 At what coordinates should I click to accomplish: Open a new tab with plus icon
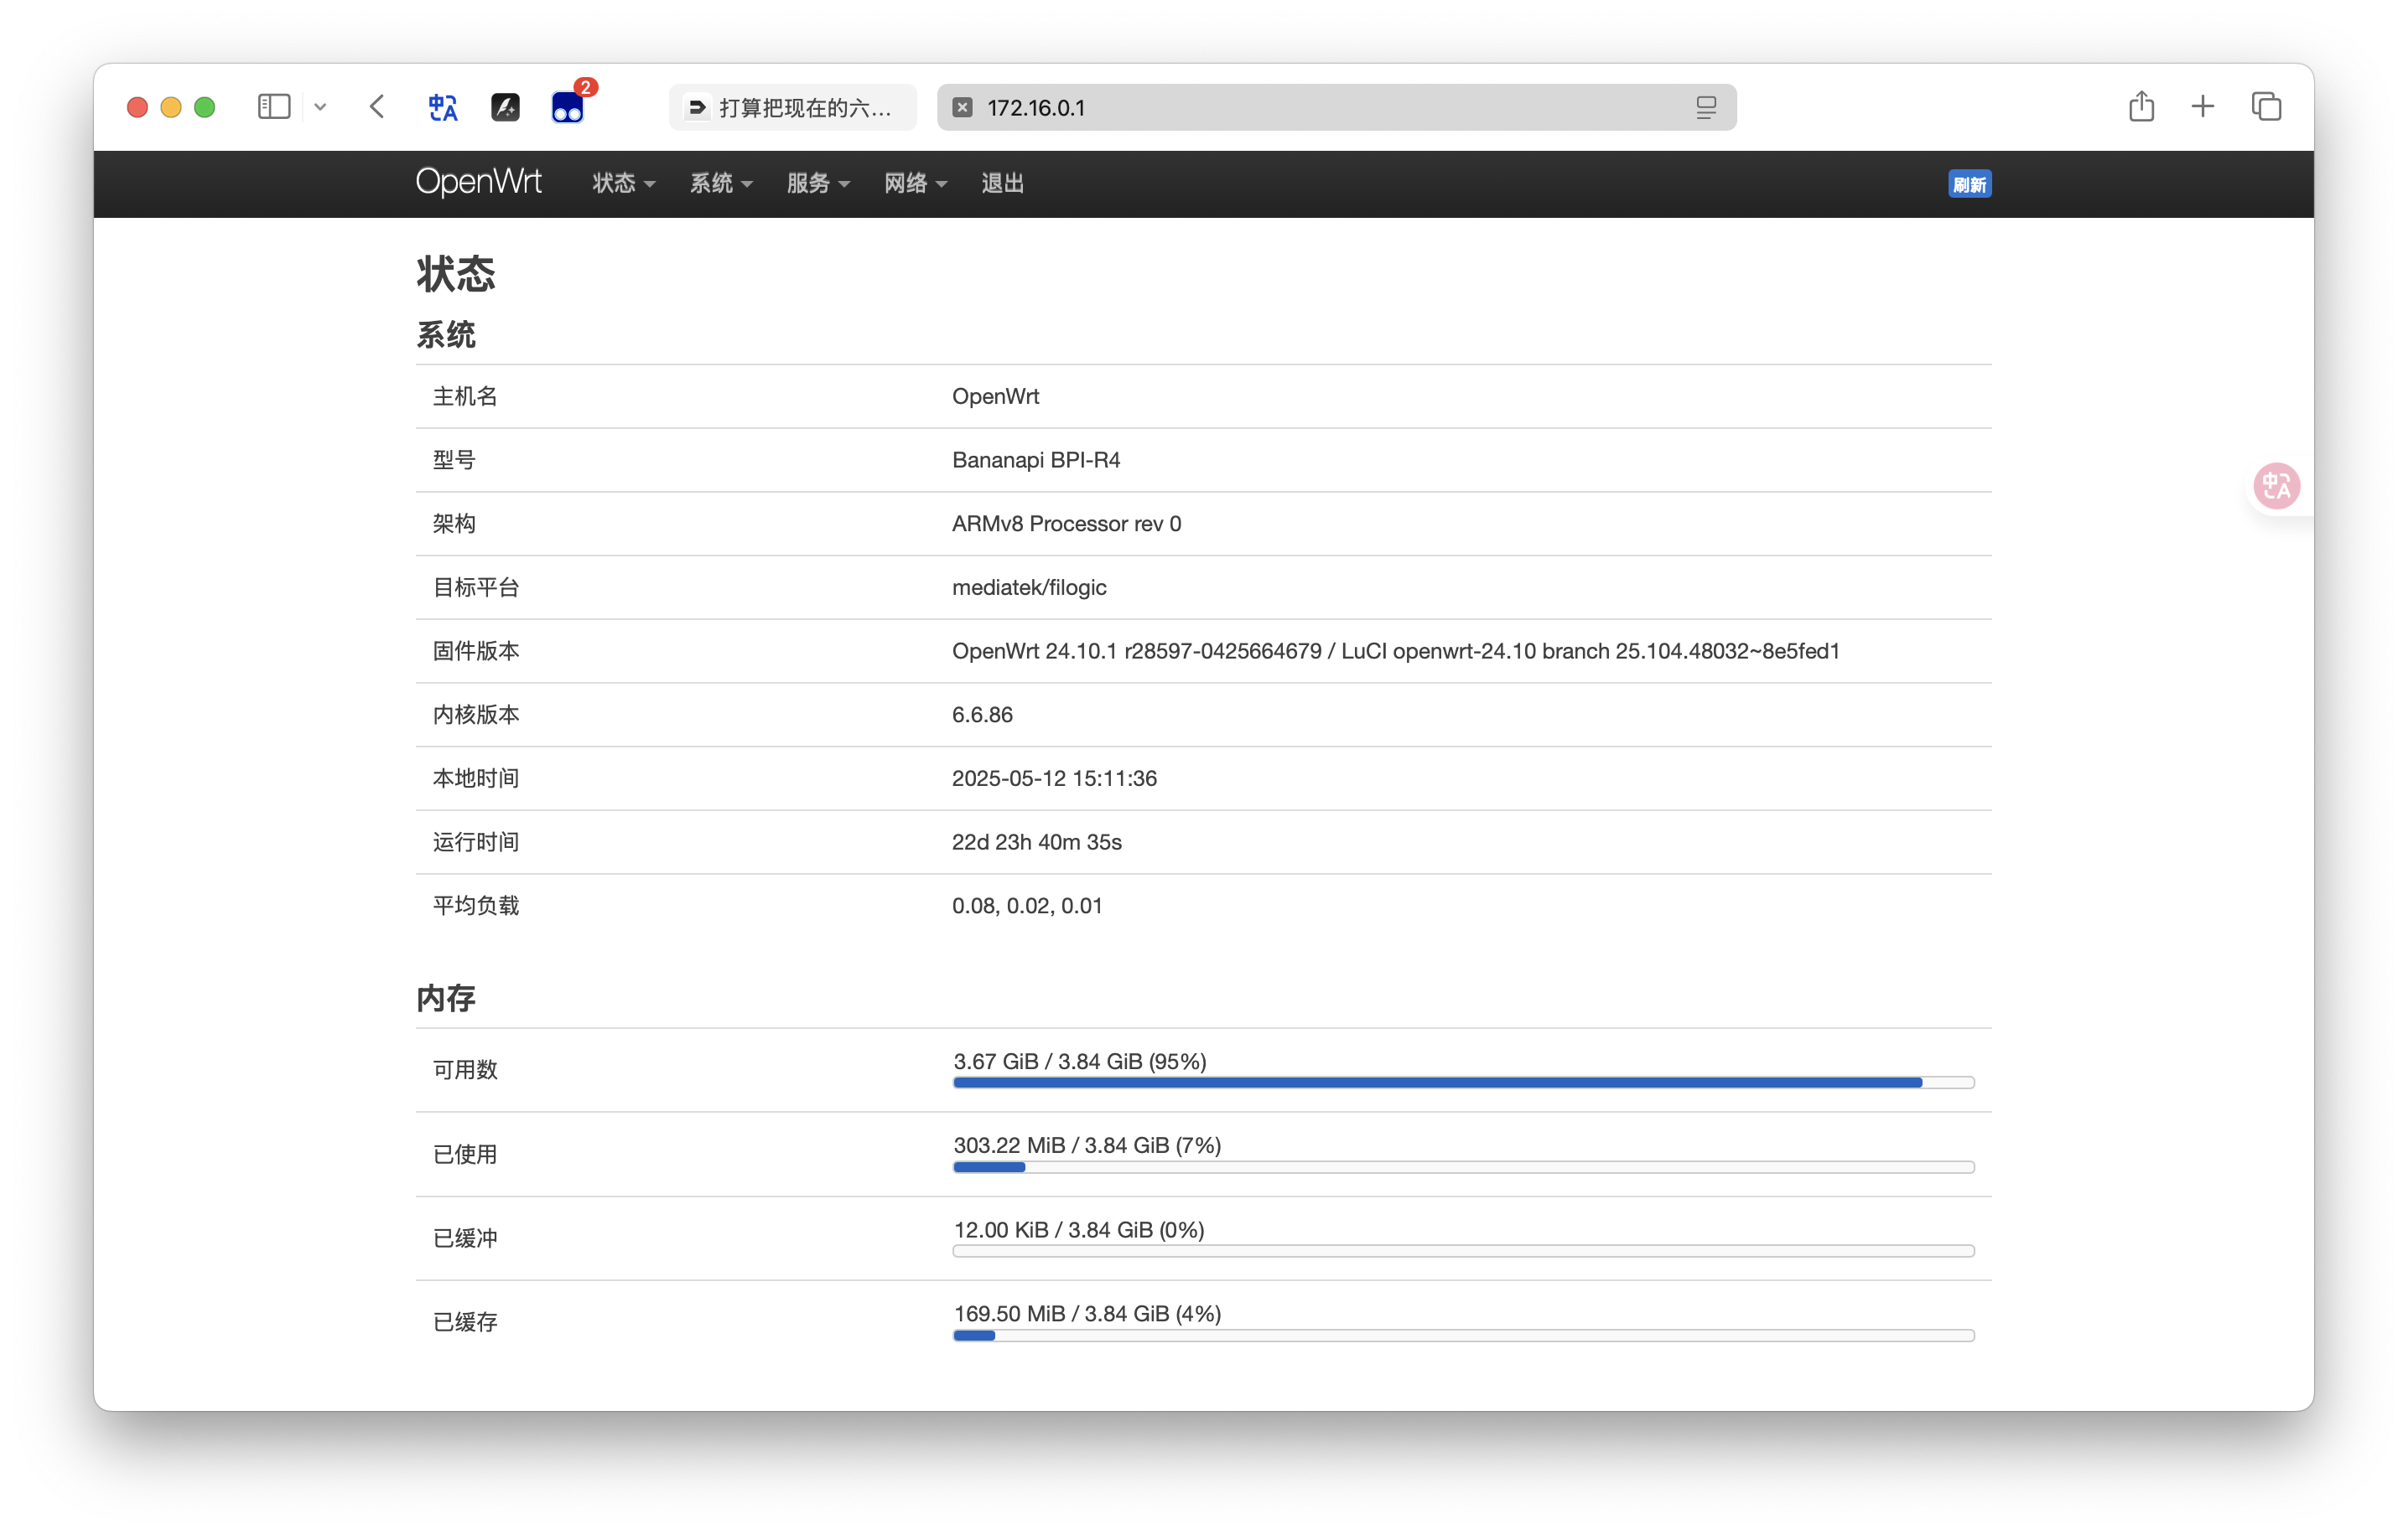pos(2203,107)
